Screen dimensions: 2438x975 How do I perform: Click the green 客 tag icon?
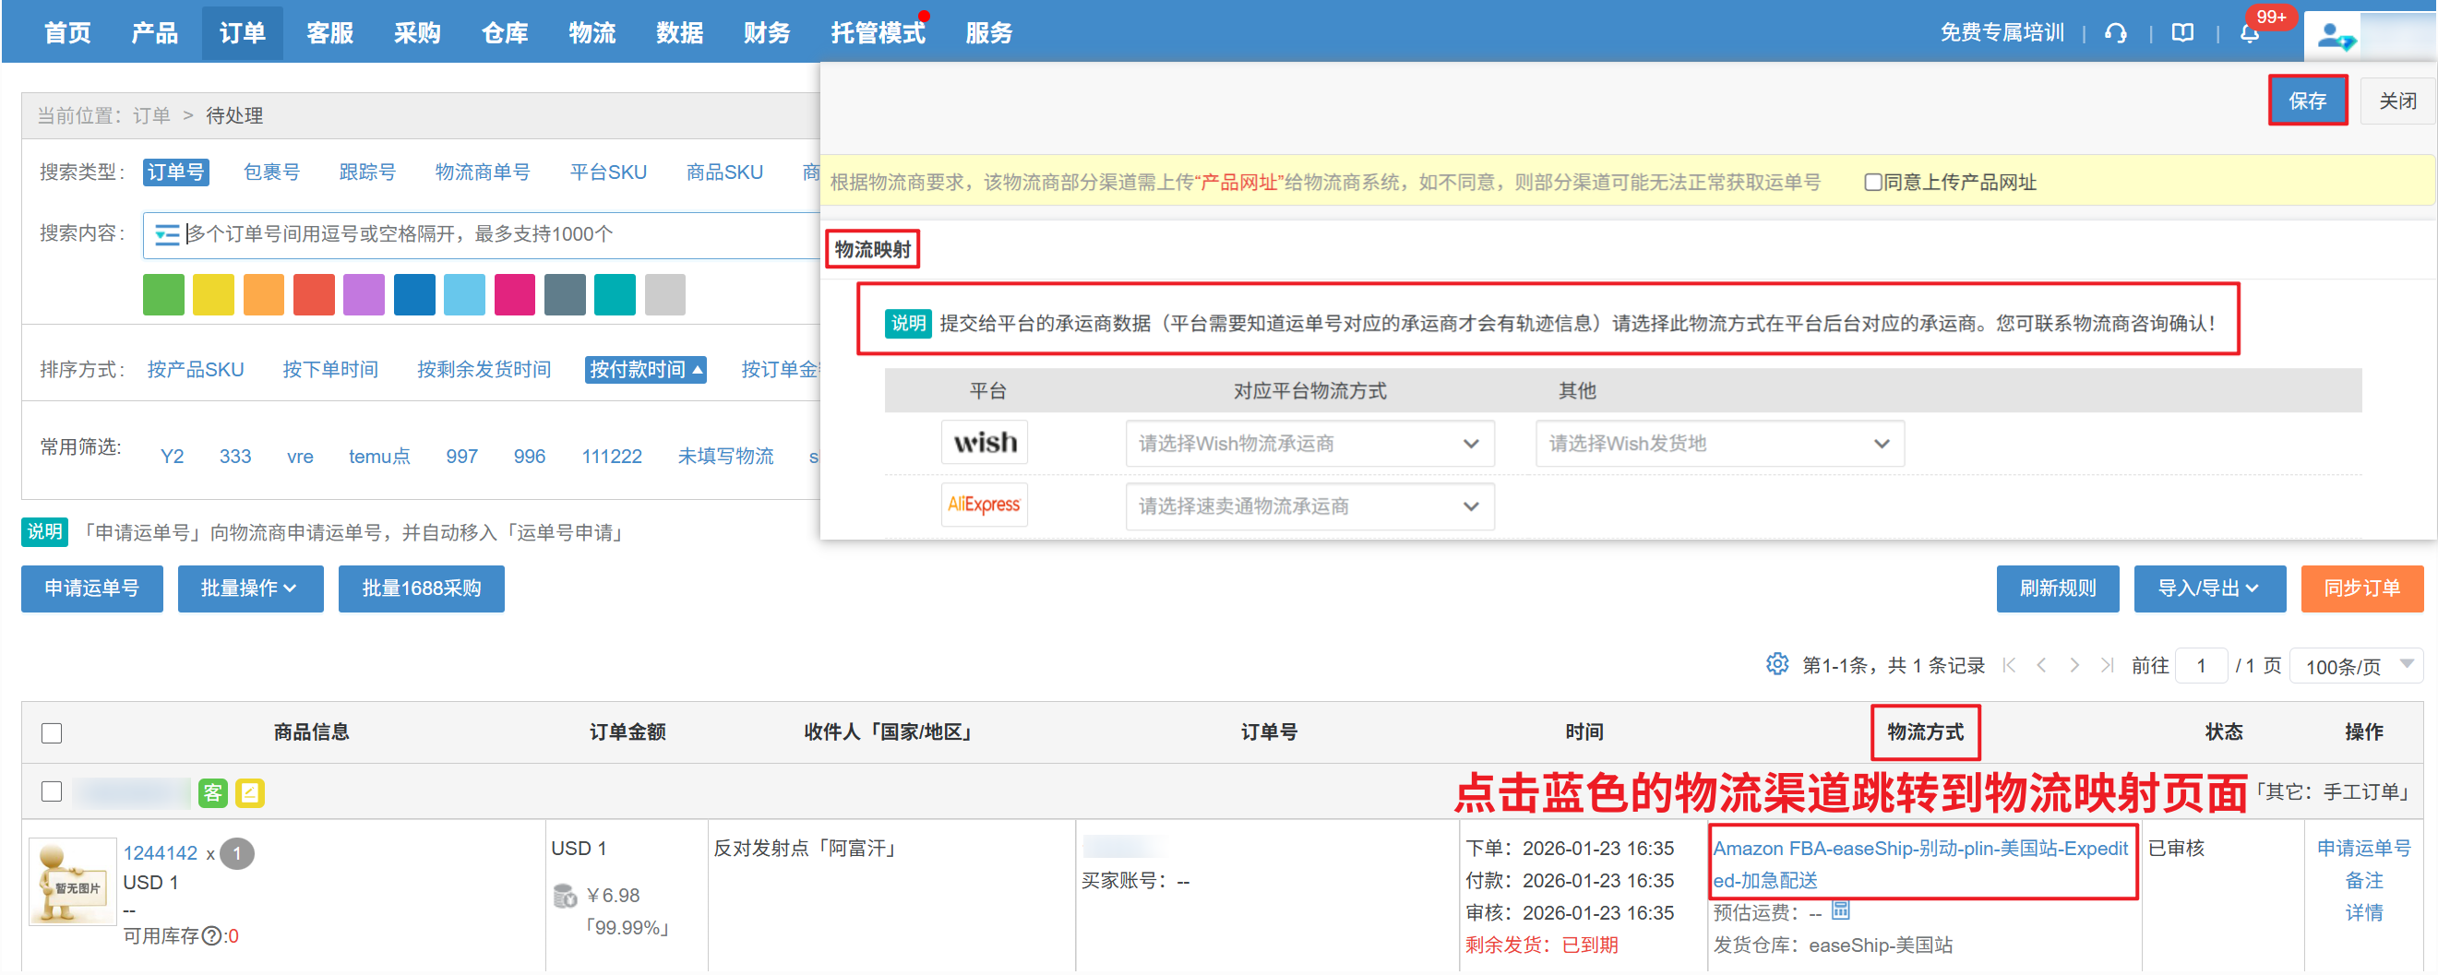click(213, 792)
